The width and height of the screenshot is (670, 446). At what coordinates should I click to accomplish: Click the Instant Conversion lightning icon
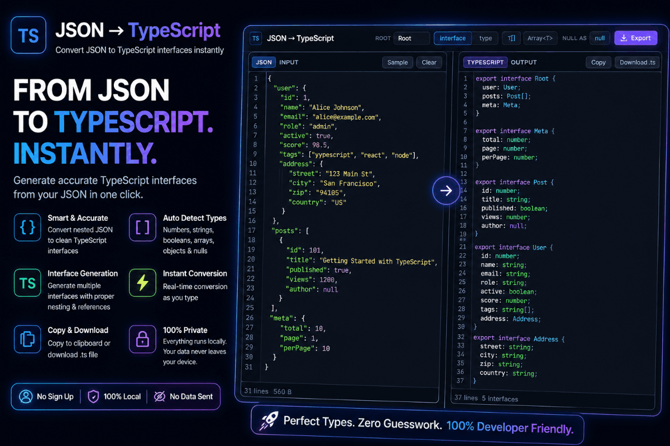click(142, 283)
